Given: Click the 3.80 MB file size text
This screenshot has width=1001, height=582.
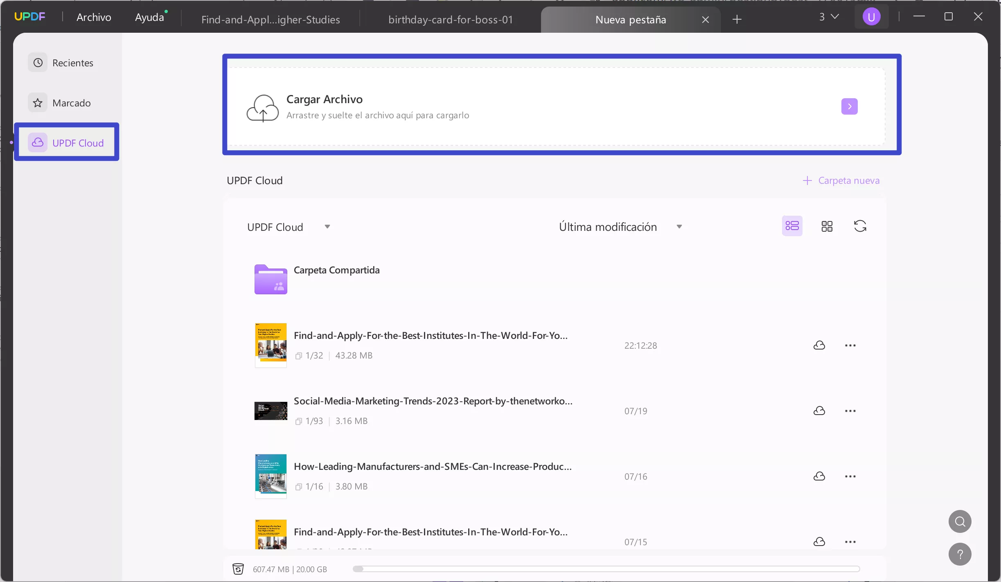Looking at the screenshot, I should [352, 487].
